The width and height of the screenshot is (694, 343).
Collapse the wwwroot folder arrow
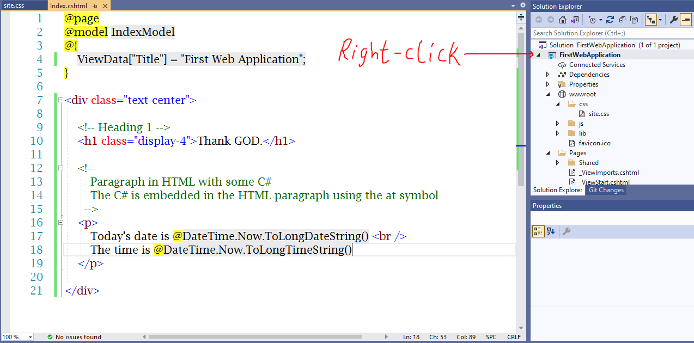548,94
